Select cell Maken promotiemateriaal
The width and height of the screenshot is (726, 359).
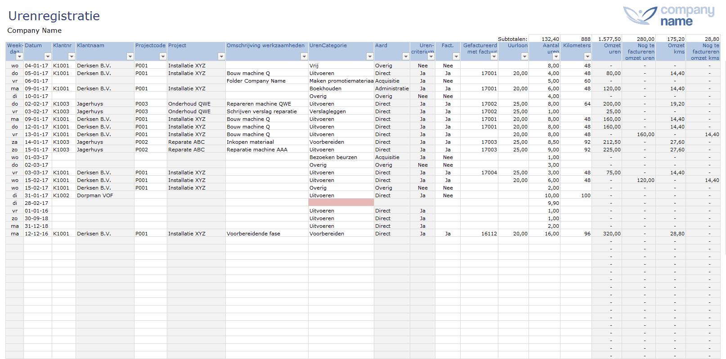[341, 81]
